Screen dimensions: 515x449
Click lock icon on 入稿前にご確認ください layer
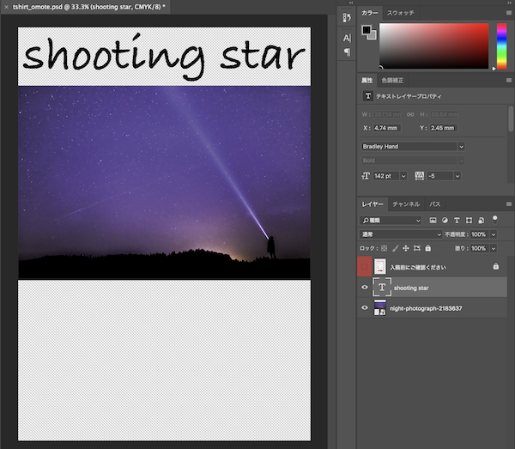pos(496,266)
